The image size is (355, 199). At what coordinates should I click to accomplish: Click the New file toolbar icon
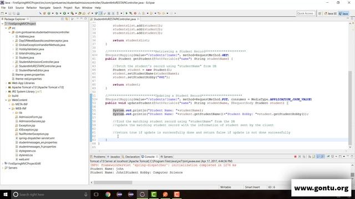[x=2, y=13]
